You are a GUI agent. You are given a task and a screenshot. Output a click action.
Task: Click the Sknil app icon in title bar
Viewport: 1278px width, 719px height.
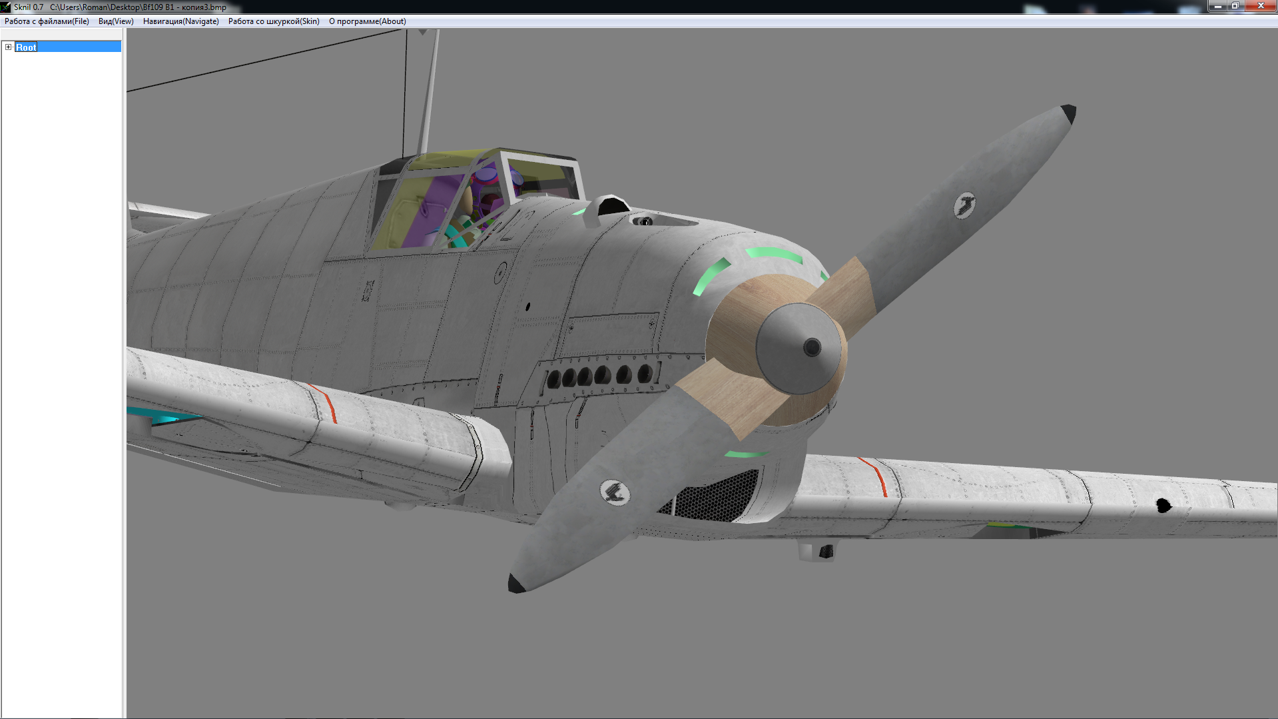coord(6,7)
